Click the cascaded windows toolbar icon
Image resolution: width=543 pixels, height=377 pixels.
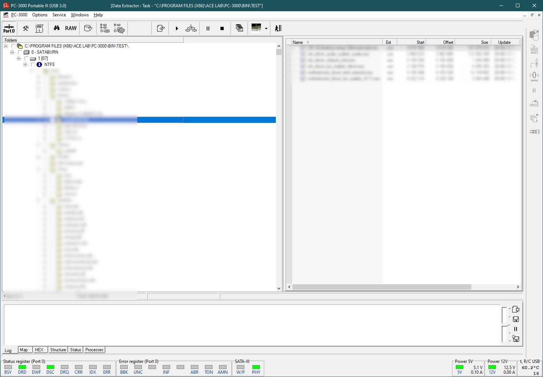coord(239,28)
